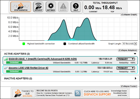Open the Alerts warning button
The width and height of the screenshot is (140, 99).
click(63, 7)
